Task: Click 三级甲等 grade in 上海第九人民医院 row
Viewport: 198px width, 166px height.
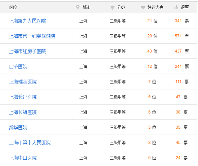Action: click(x=118, y=21)
